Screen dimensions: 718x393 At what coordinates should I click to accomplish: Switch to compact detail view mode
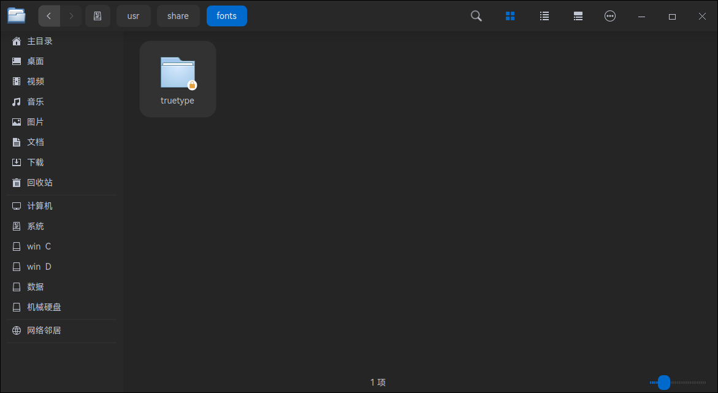pyautogui.click(x=578, y=16)
